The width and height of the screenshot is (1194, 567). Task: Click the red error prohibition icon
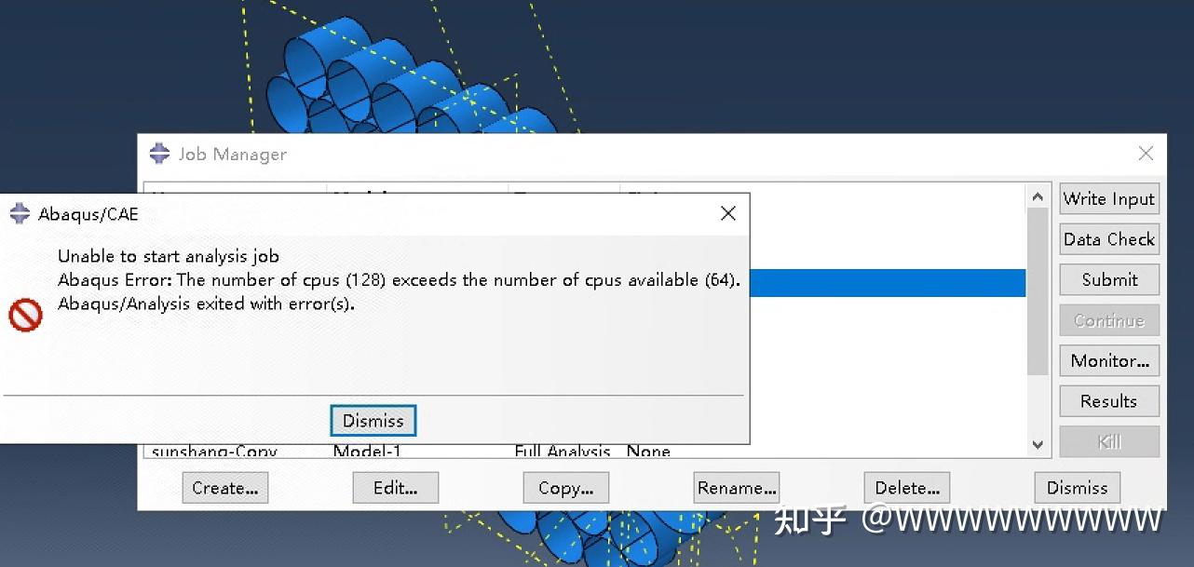click(25, 315)
